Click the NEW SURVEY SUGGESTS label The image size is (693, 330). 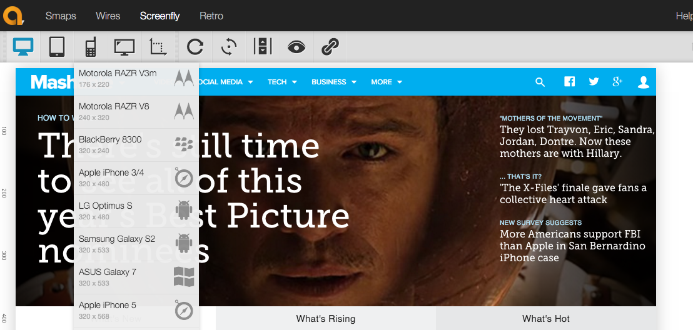[x=540, y=222]
